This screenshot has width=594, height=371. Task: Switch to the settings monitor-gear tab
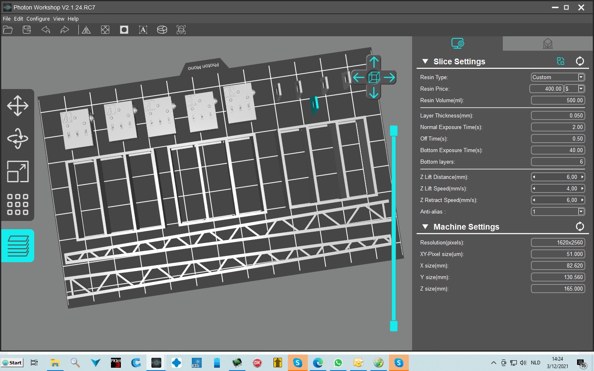coord(457,43)
